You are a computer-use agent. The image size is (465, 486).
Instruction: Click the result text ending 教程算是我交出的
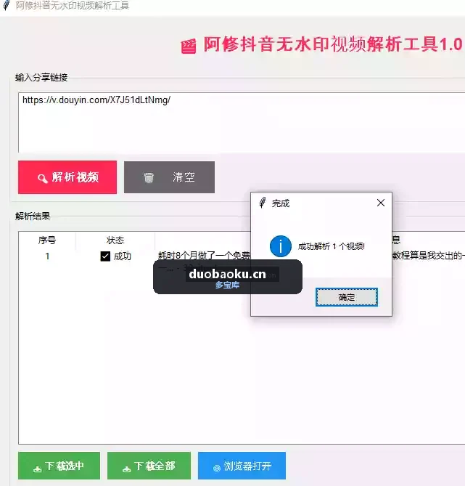(429, 256)
